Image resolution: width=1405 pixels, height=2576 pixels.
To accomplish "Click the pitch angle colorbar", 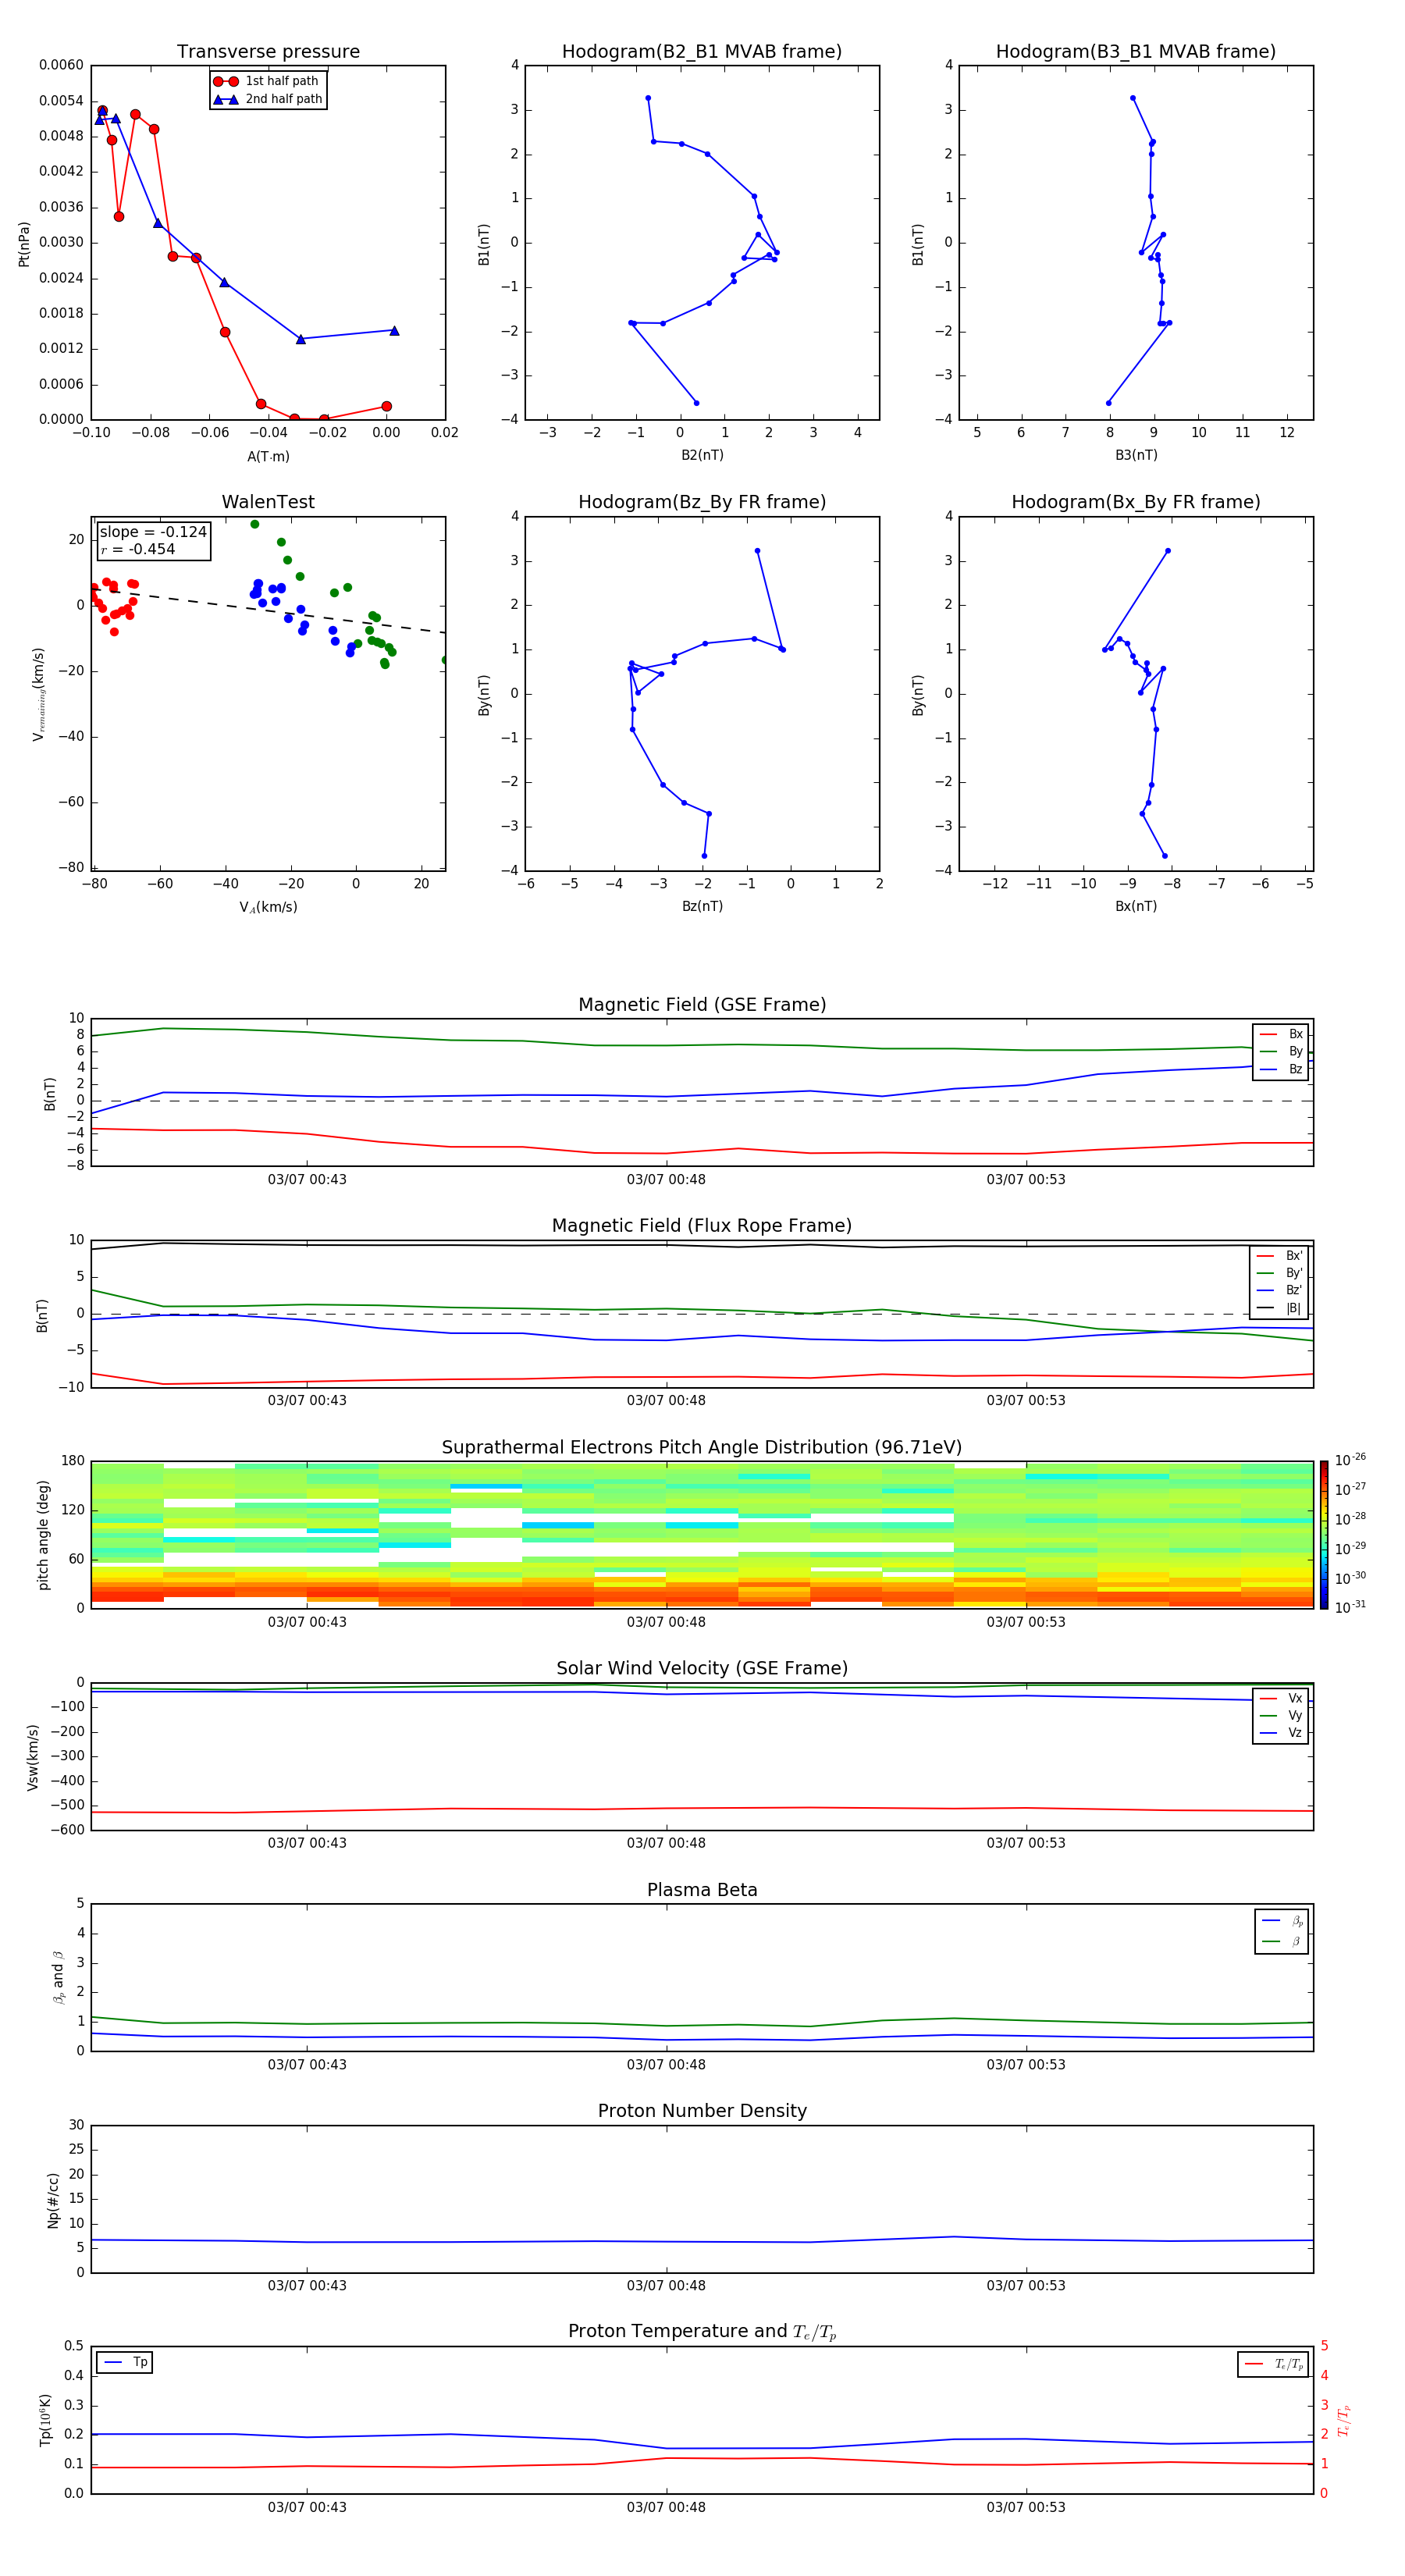I will [x=1324, y=1535].
